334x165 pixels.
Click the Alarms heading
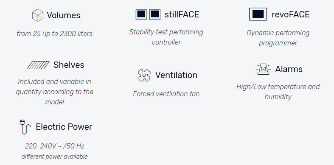pyautogui.click(x=289, y=69)
